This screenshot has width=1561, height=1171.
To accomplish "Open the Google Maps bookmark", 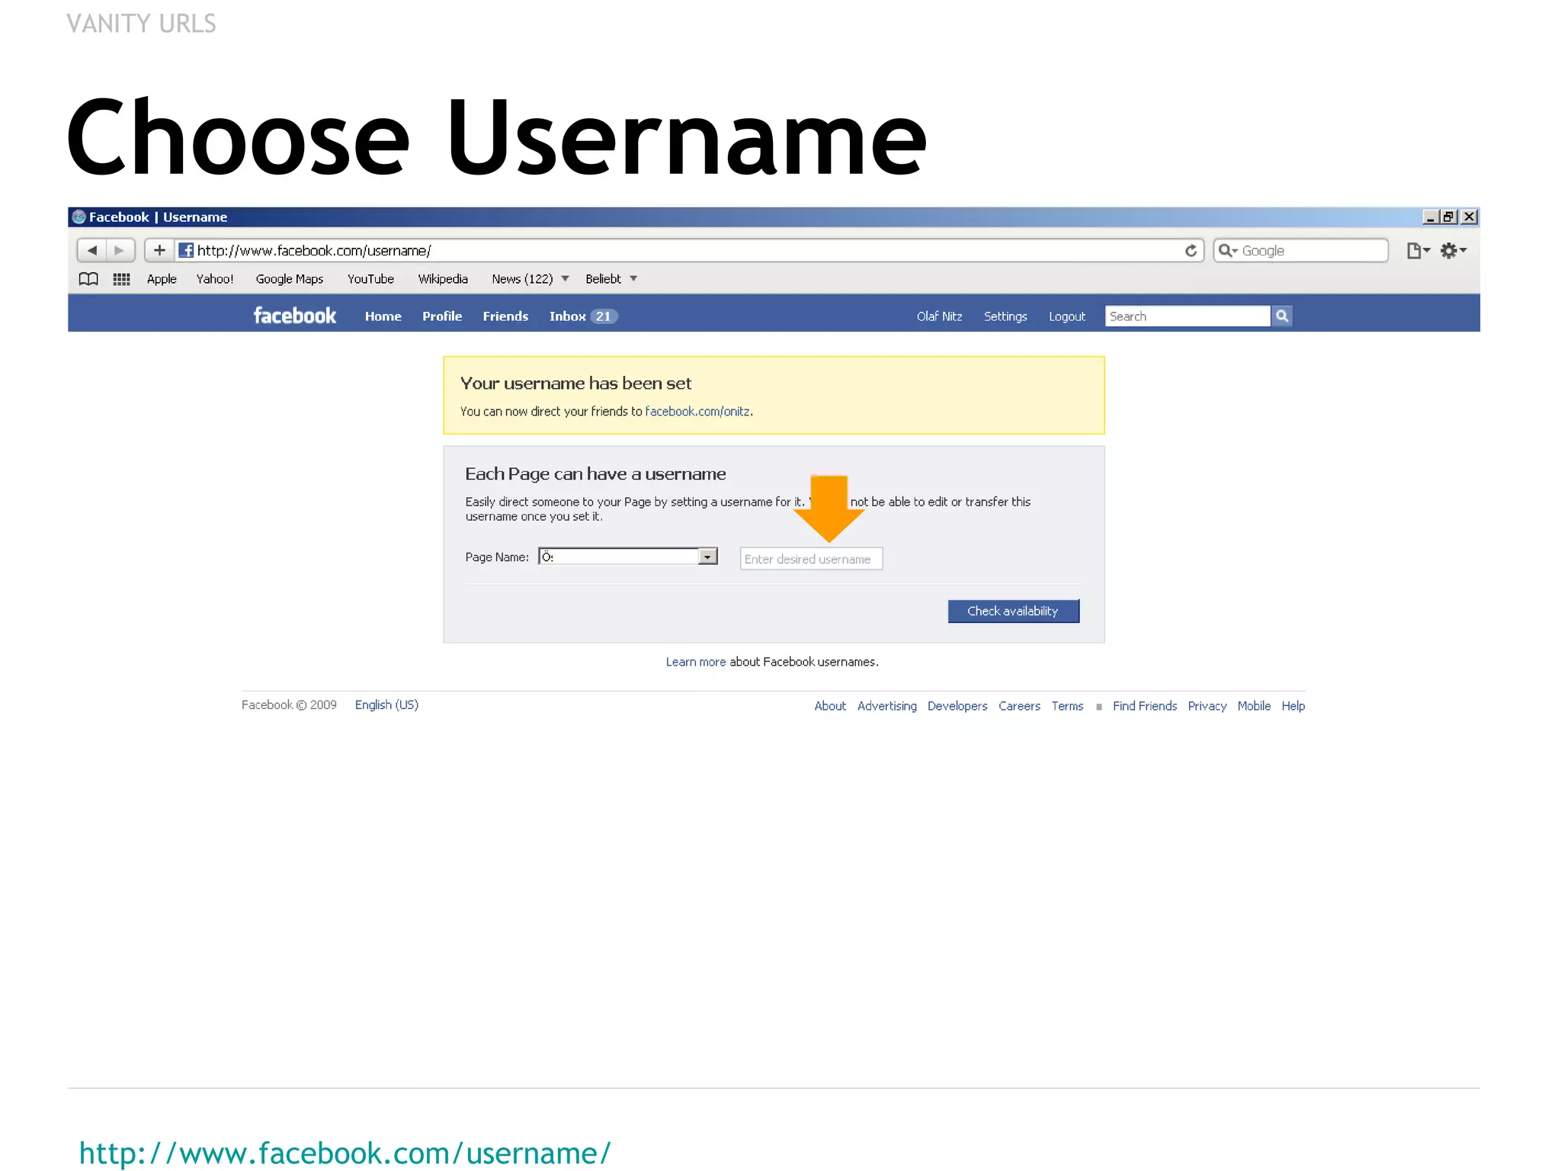I will point(290,279).
